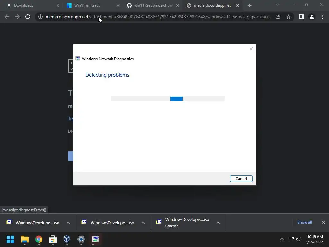Viewport: 329px width, 247px height.
Task: Open site information icon in address bar
Action: [40, 17]
